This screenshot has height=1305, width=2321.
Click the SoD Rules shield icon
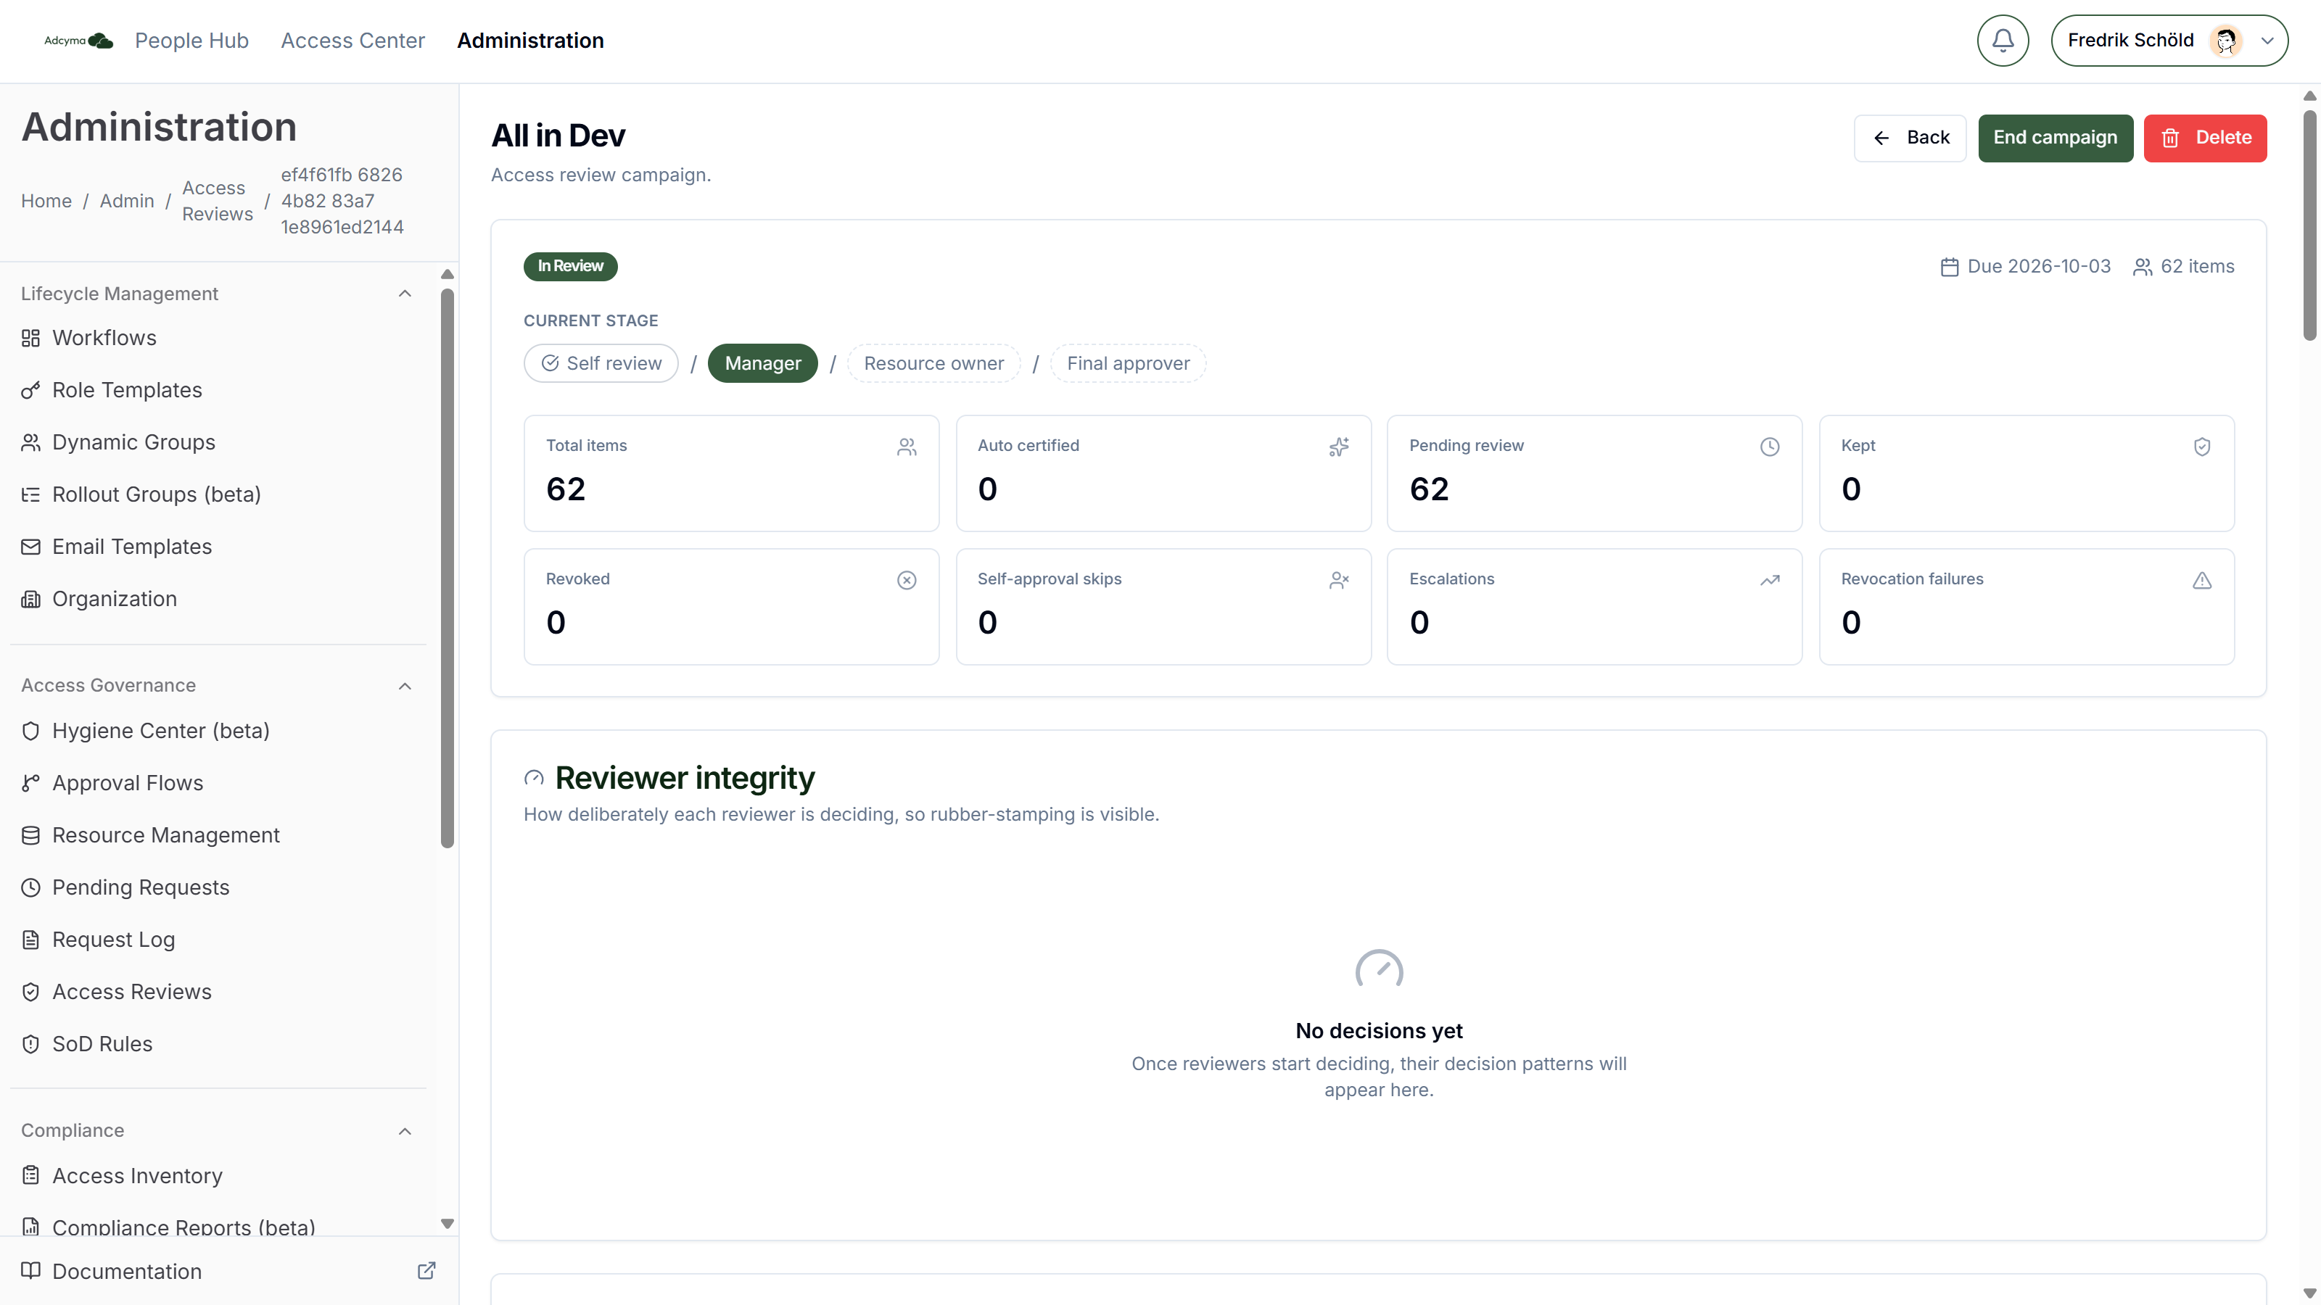30,1044
